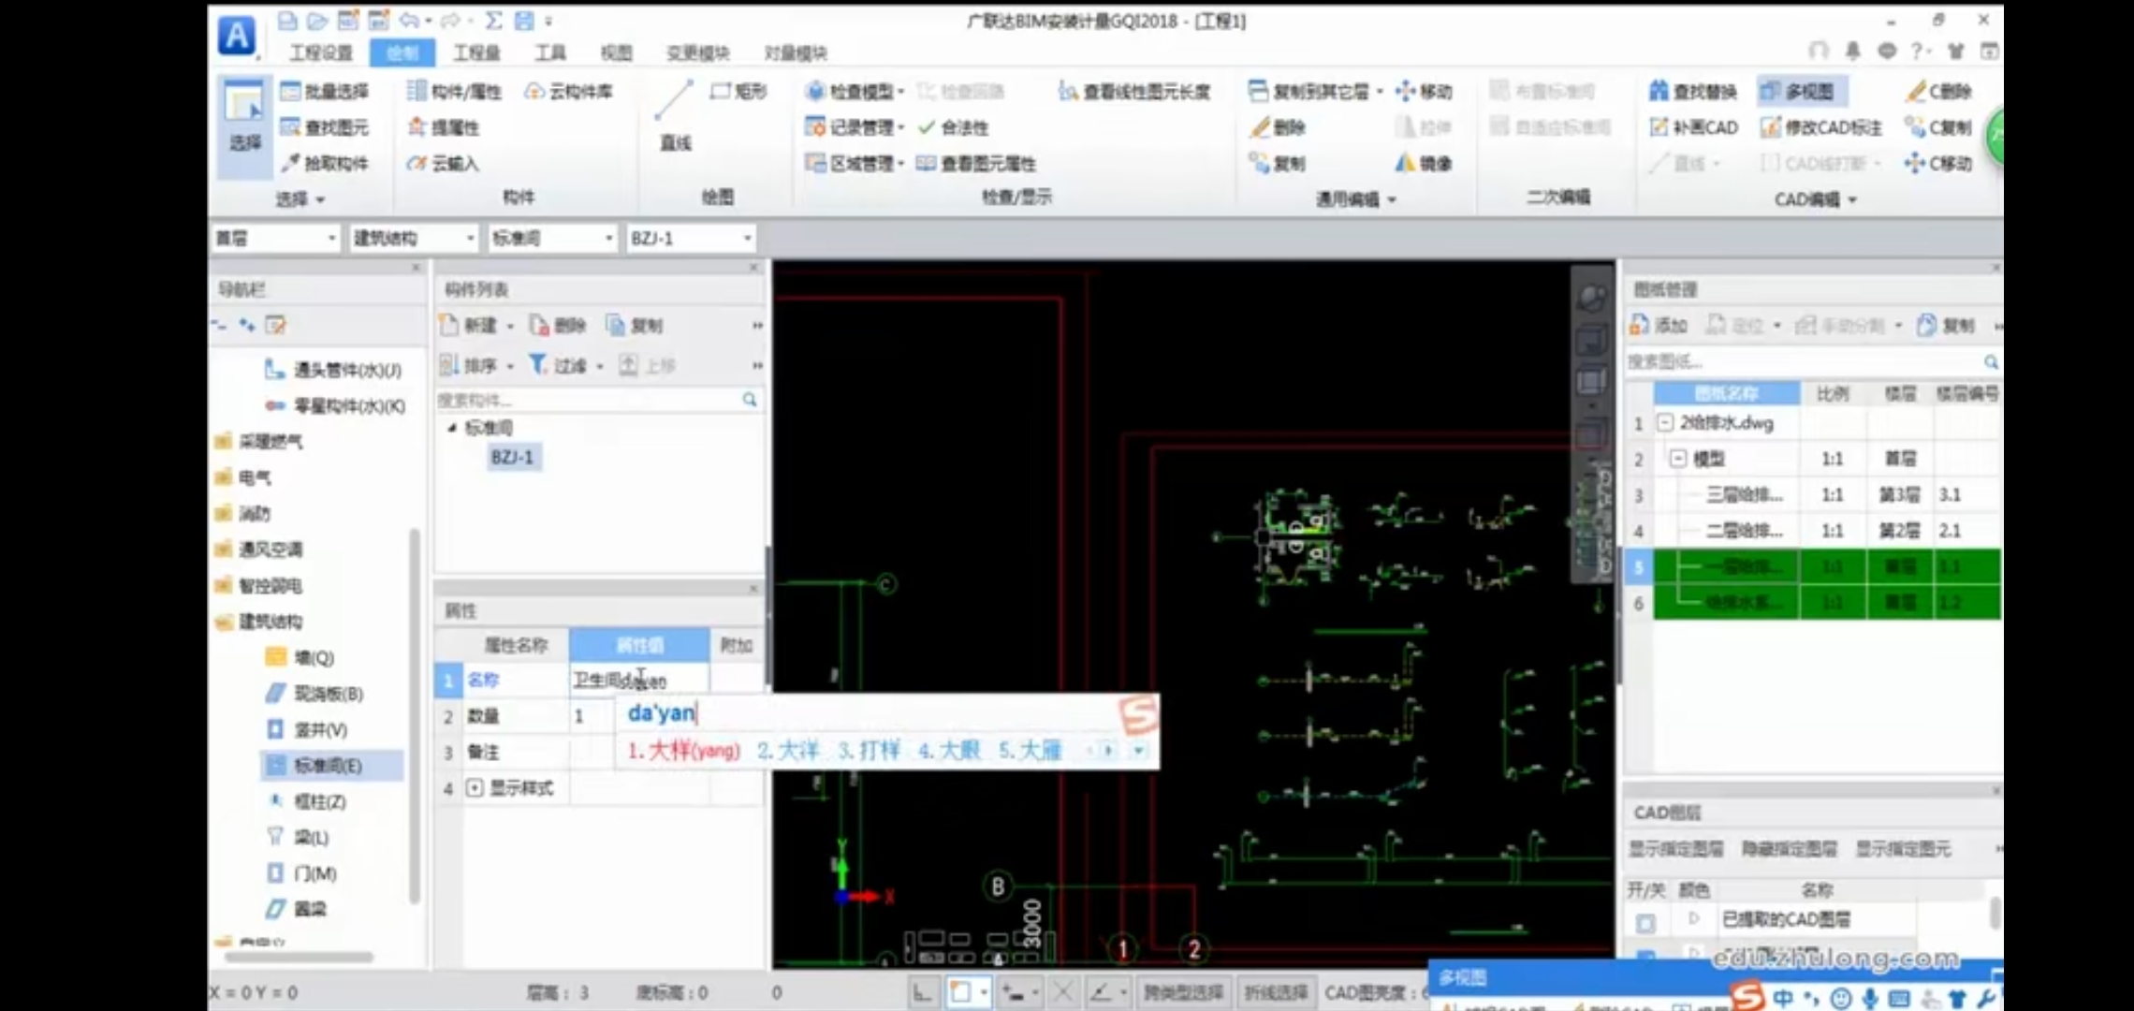2134x1011 pixels.
Task: Click the 查找替换 find-replace binoculars icon
Action: pos(1659,91)
